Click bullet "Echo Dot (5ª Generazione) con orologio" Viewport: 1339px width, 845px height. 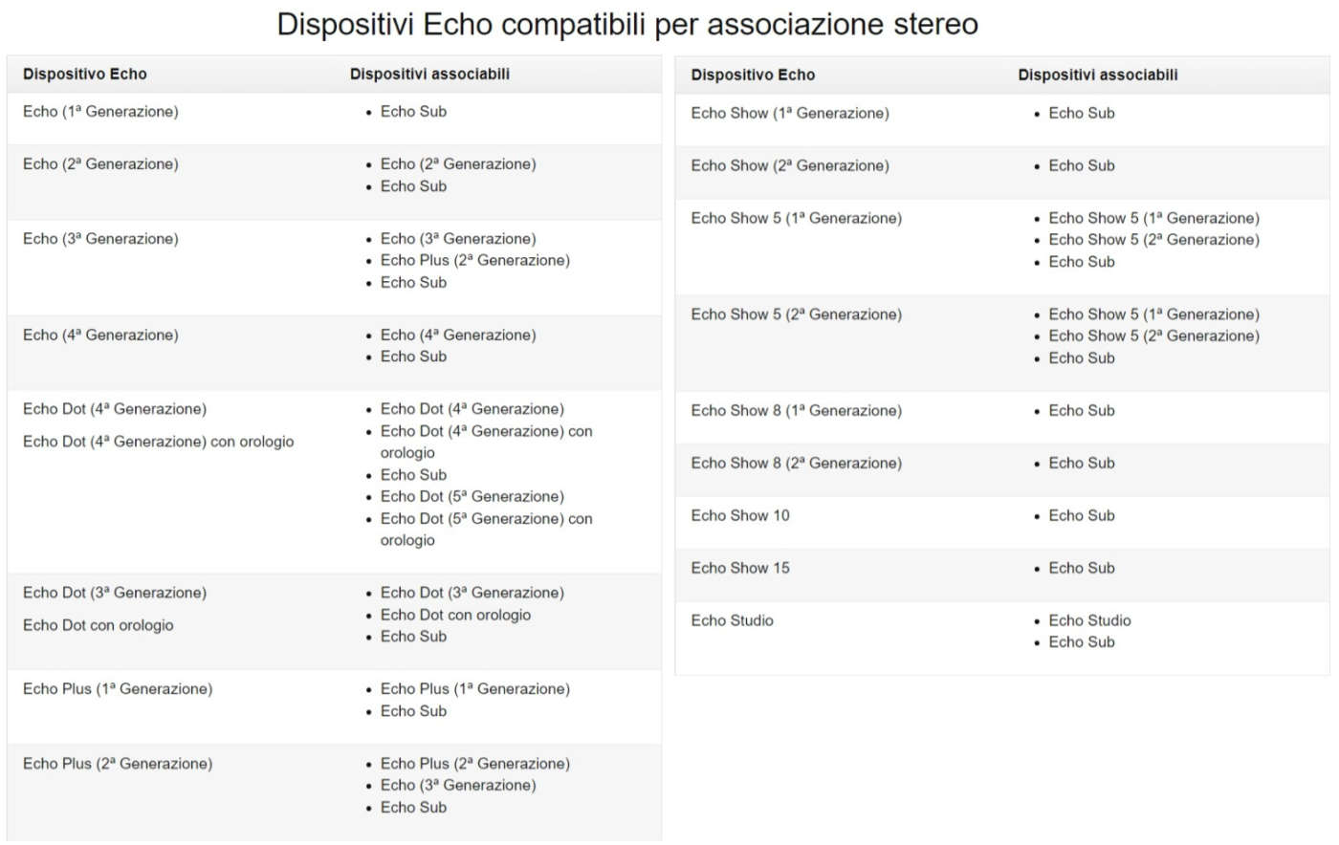click(x=486, y=519)
